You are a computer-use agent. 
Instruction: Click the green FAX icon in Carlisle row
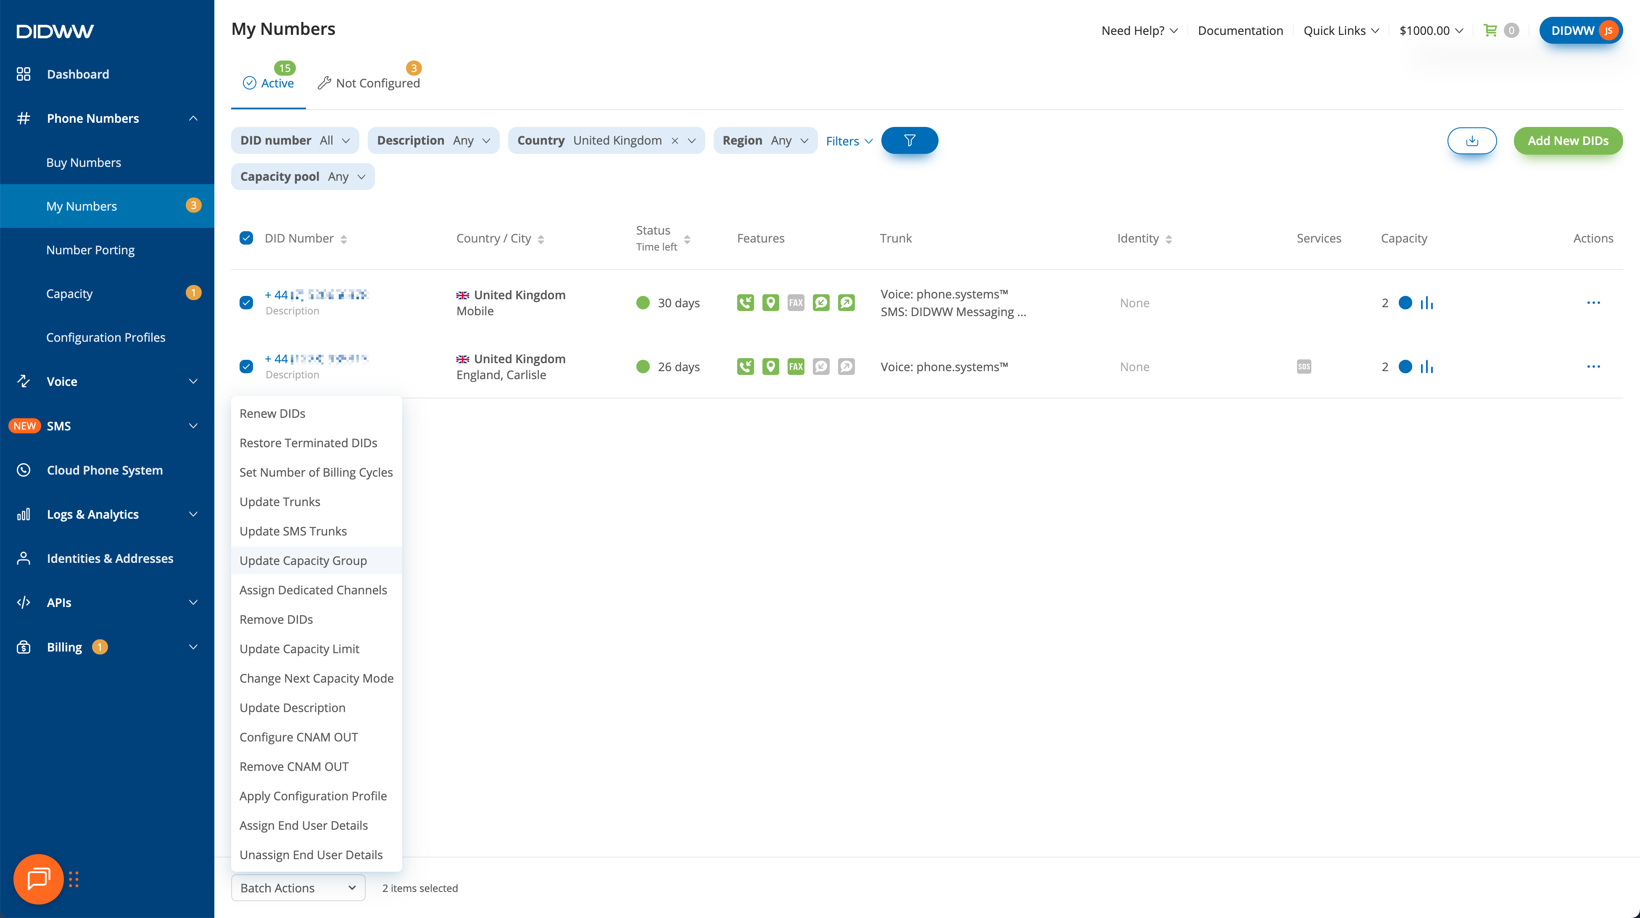(x=796, y=367)
